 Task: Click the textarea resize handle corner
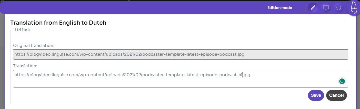point(347,86)
